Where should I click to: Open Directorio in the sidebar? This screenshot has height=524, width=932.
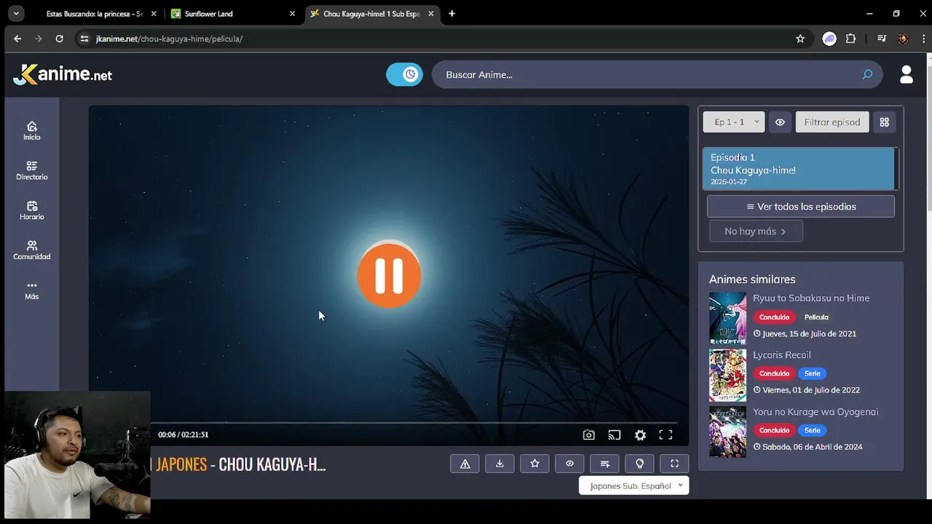(x=32, y=170)
